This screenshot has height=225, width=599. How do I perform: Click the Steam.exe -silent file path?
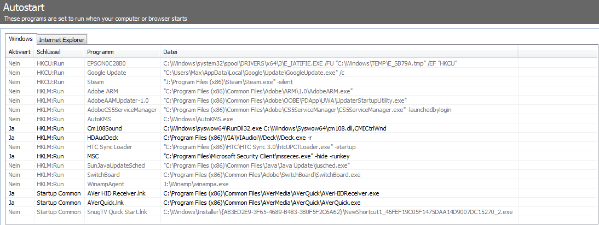(x=228, y=82)
